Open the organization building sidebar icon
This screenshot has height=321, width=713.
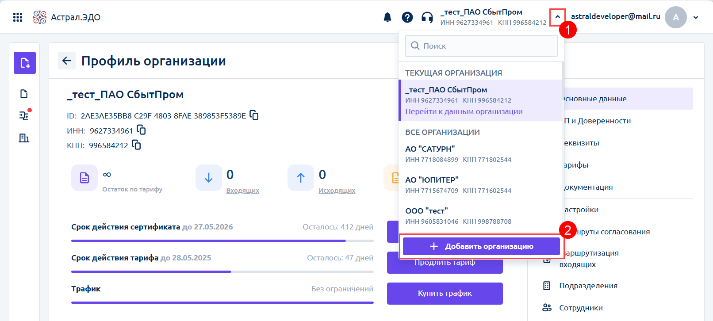click(24, 138)
